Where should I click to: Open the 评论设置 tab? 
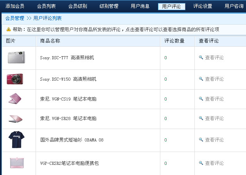[x=203, y=6]
